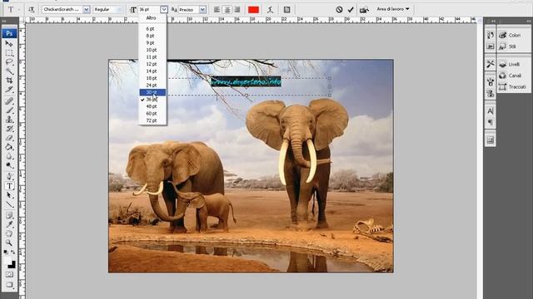Open the Colori panel

[514, 35]
